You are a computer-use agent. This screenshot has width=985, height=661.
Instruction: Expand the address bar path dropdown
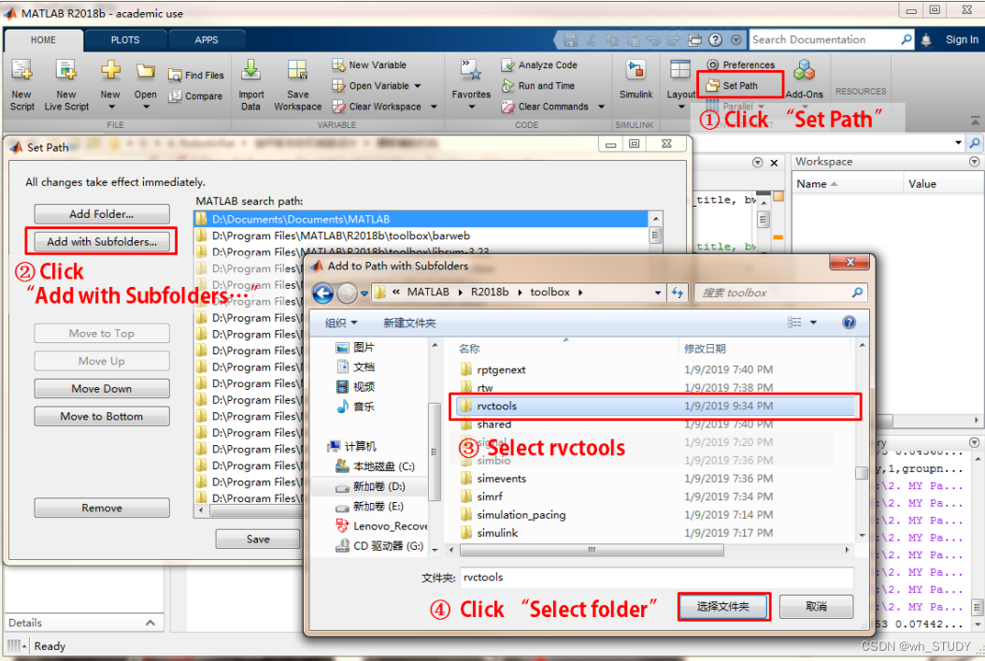click(x=658, y=293)
